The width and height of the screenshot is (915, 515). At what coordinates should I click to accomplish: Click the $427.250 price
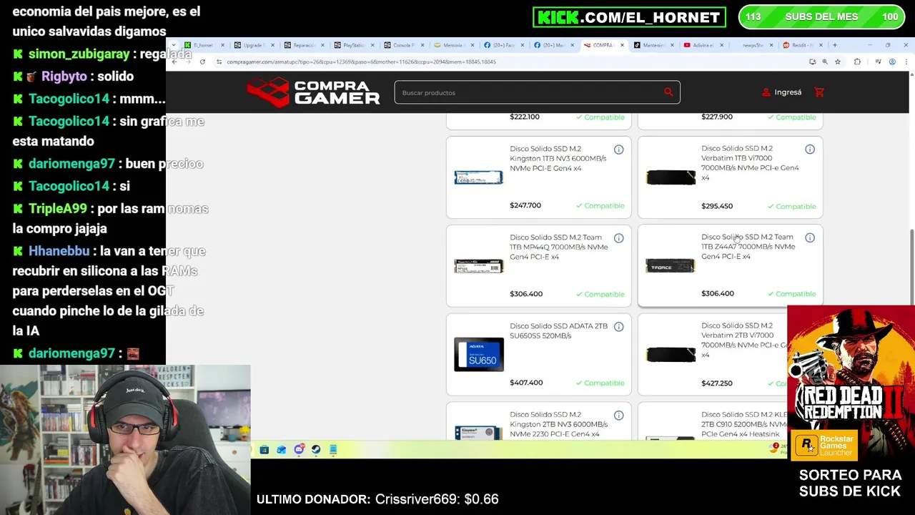point(717,383)
